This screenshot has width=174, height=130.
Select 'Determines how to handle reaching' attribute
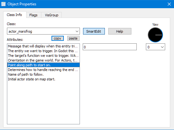pos(43,70)
